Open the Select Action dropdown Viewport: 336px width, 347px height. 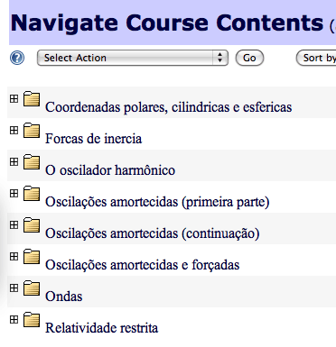(133, 58)
